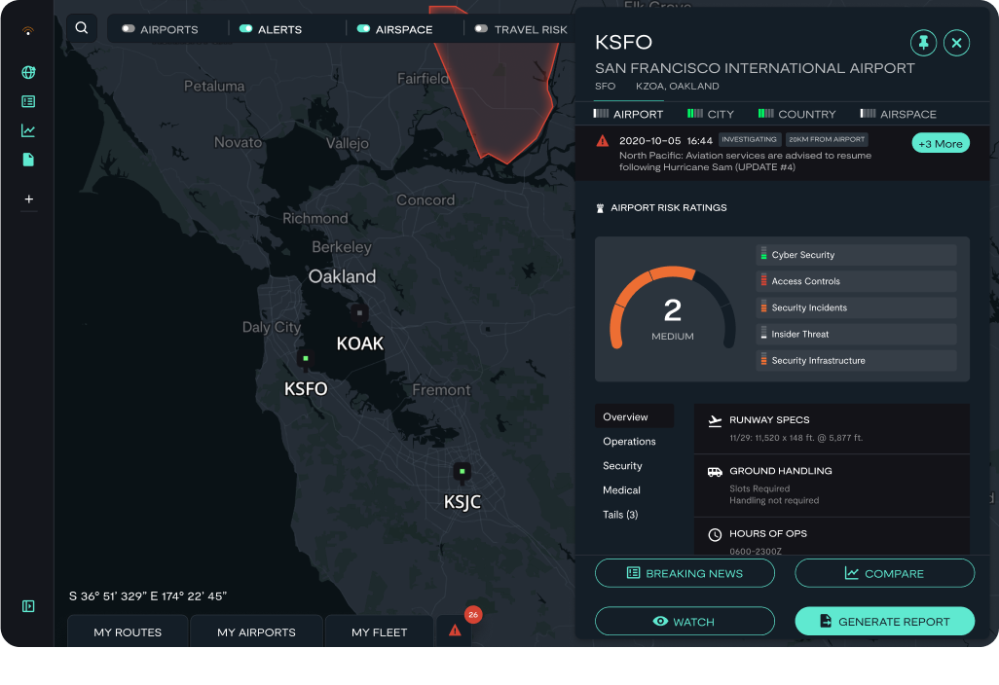Expand the +3 More alerts button
The width and height of the screenshot is (999, 685).
pos(941,143)
